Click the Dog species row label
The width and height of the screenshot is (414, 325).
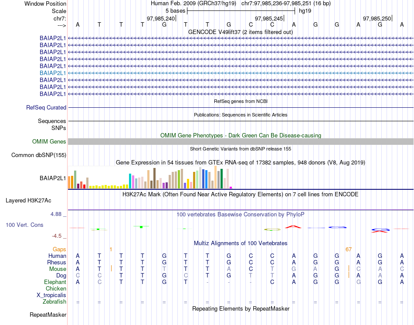(61, 276)
